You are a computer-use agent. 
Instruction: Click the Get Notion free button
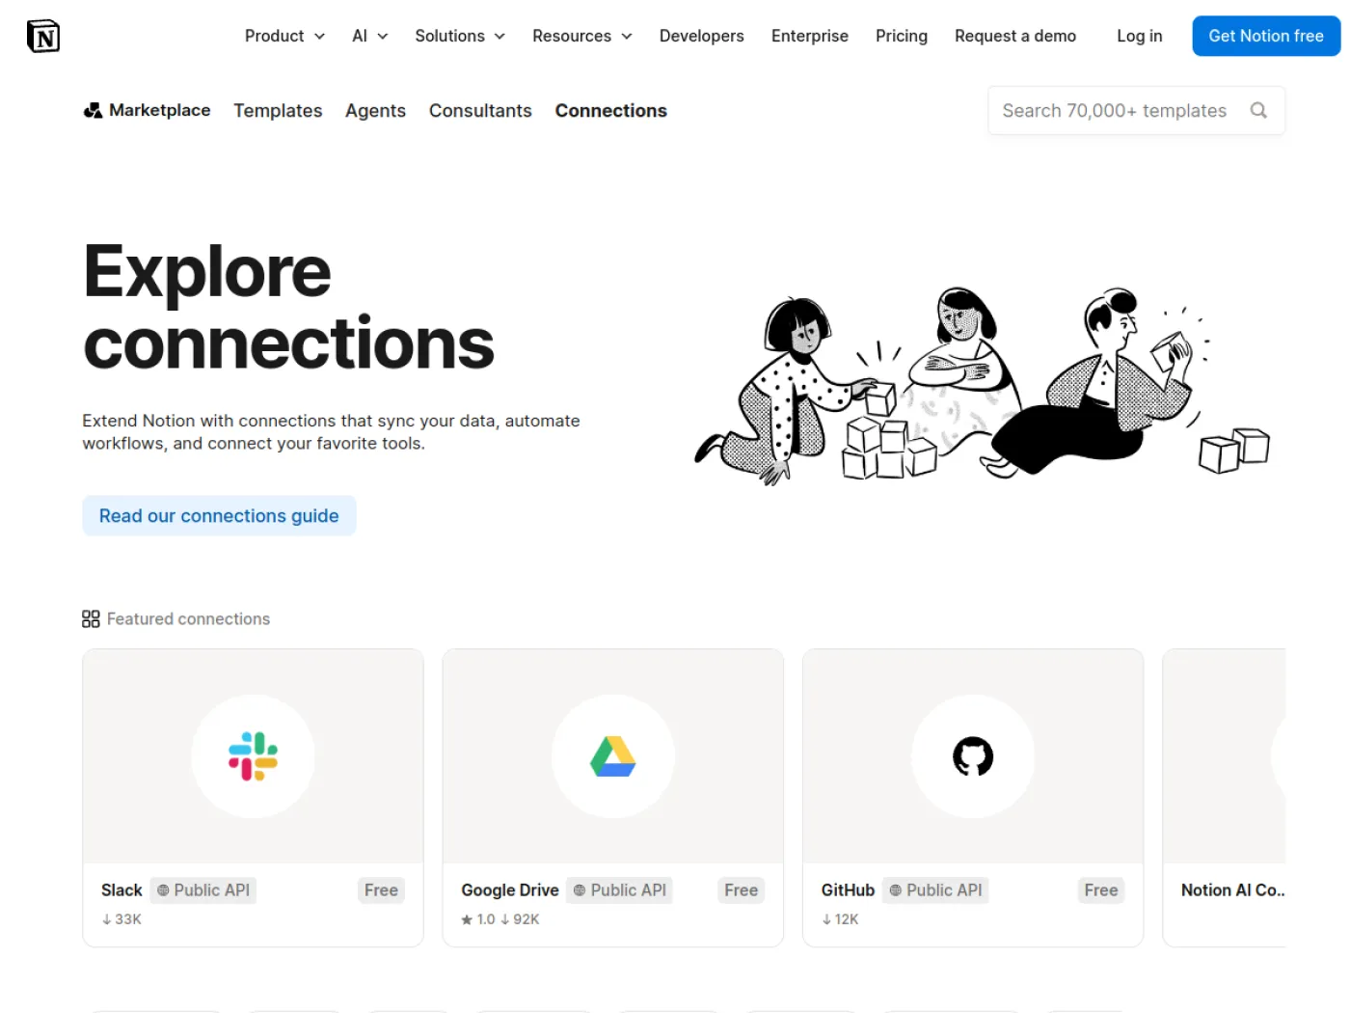(x=1266, y=36)
